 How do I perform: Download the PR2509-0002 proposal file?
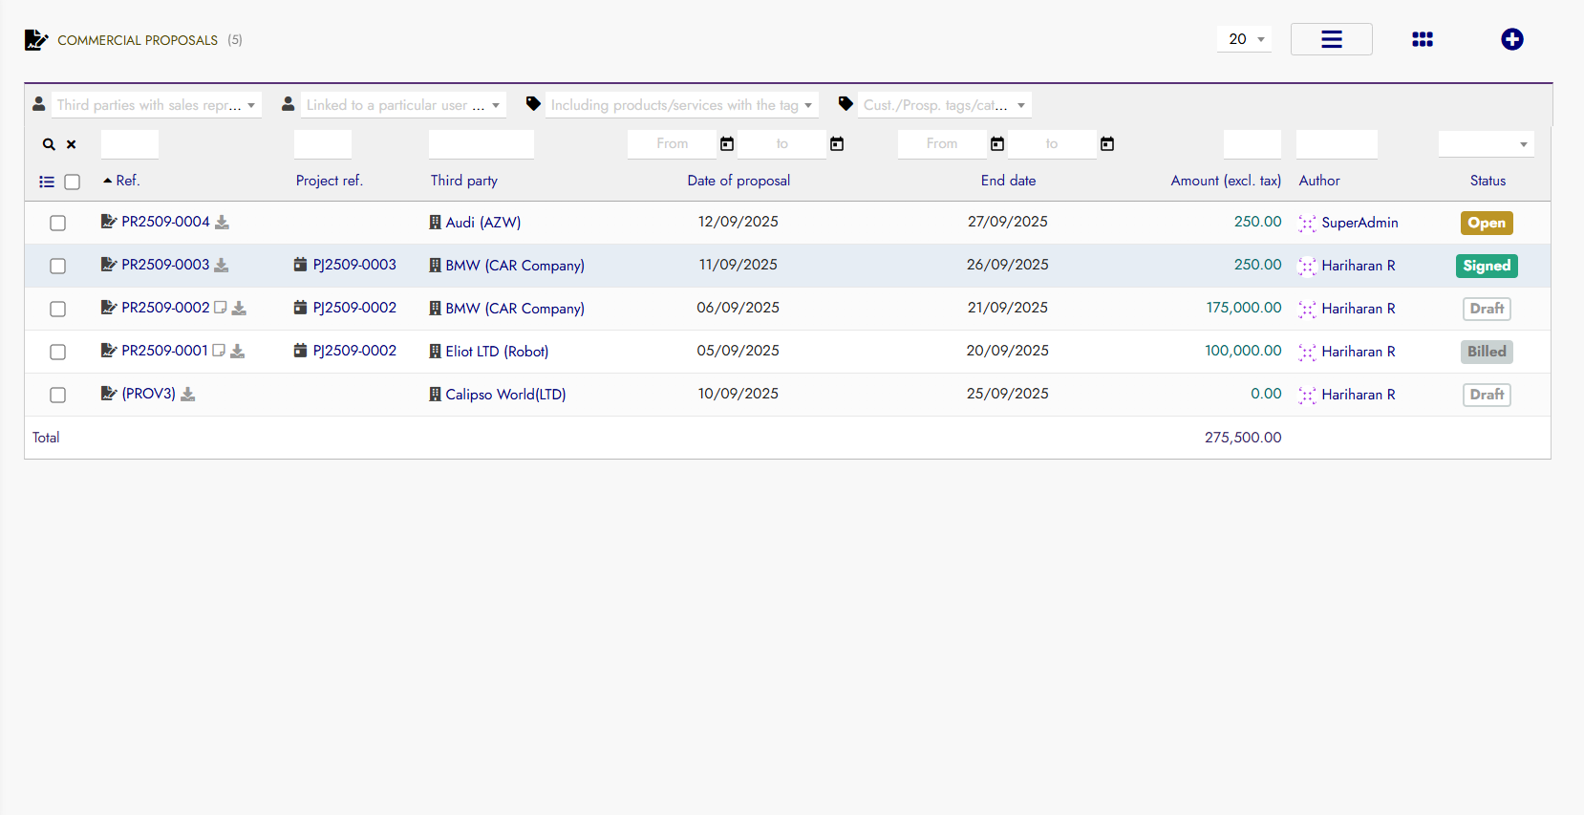239,309
